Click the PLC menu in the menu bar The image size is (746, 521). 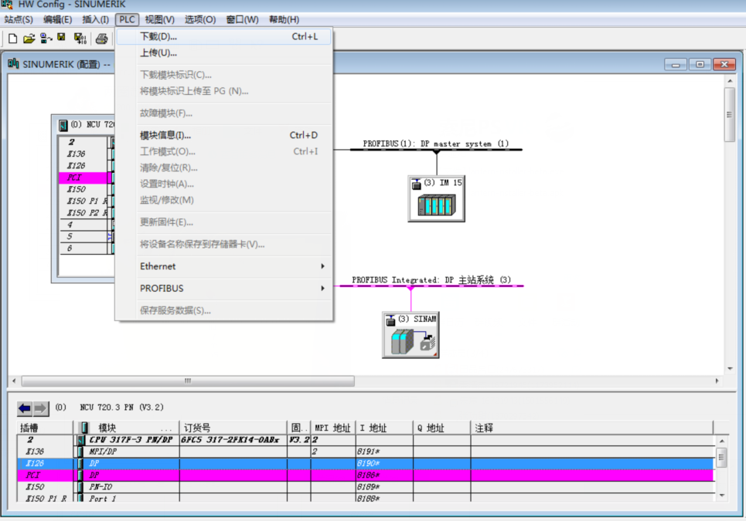[127, 19]
